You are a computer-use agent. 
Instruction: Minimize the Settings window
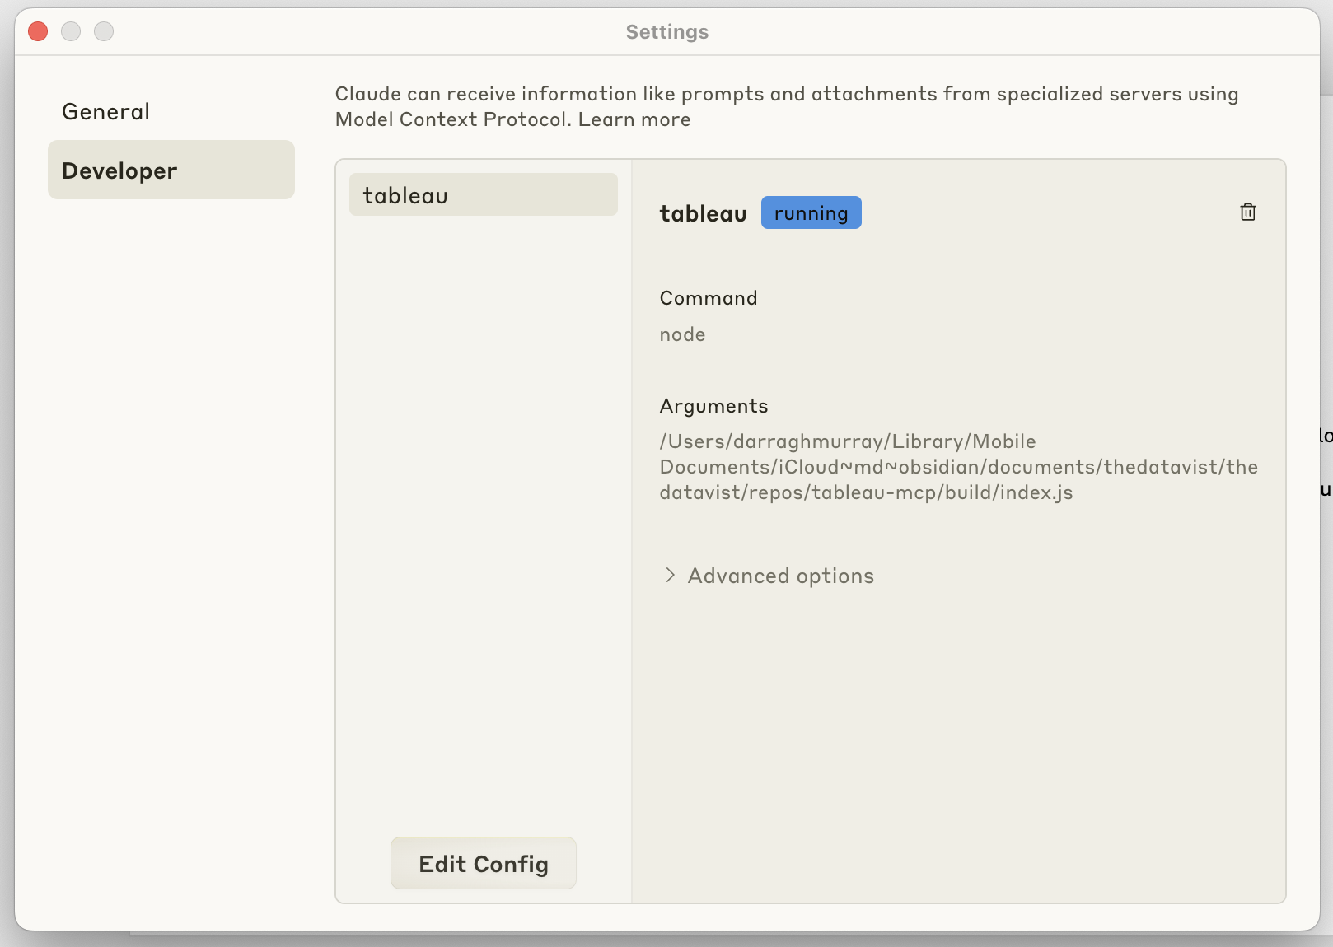71,31
